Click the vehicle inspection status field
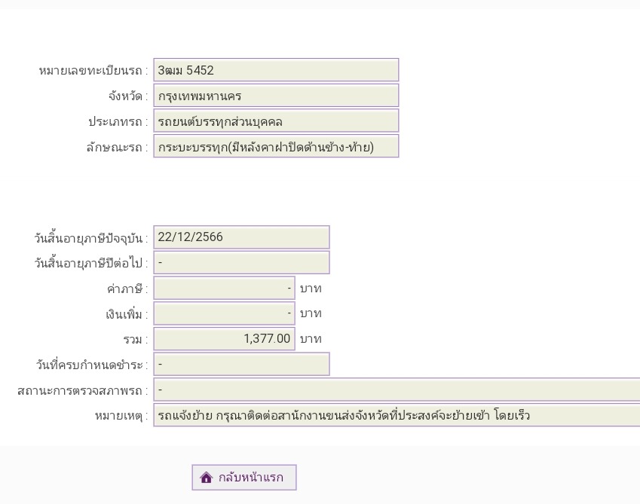The image size is (640, 504). pos(397,389)
